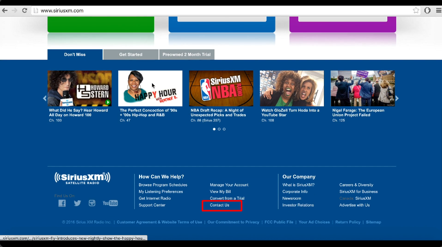This screenshot has width=442, height=247.
Task: Open SiriusXM Instagram icon
Action: (x=92, y=203)
